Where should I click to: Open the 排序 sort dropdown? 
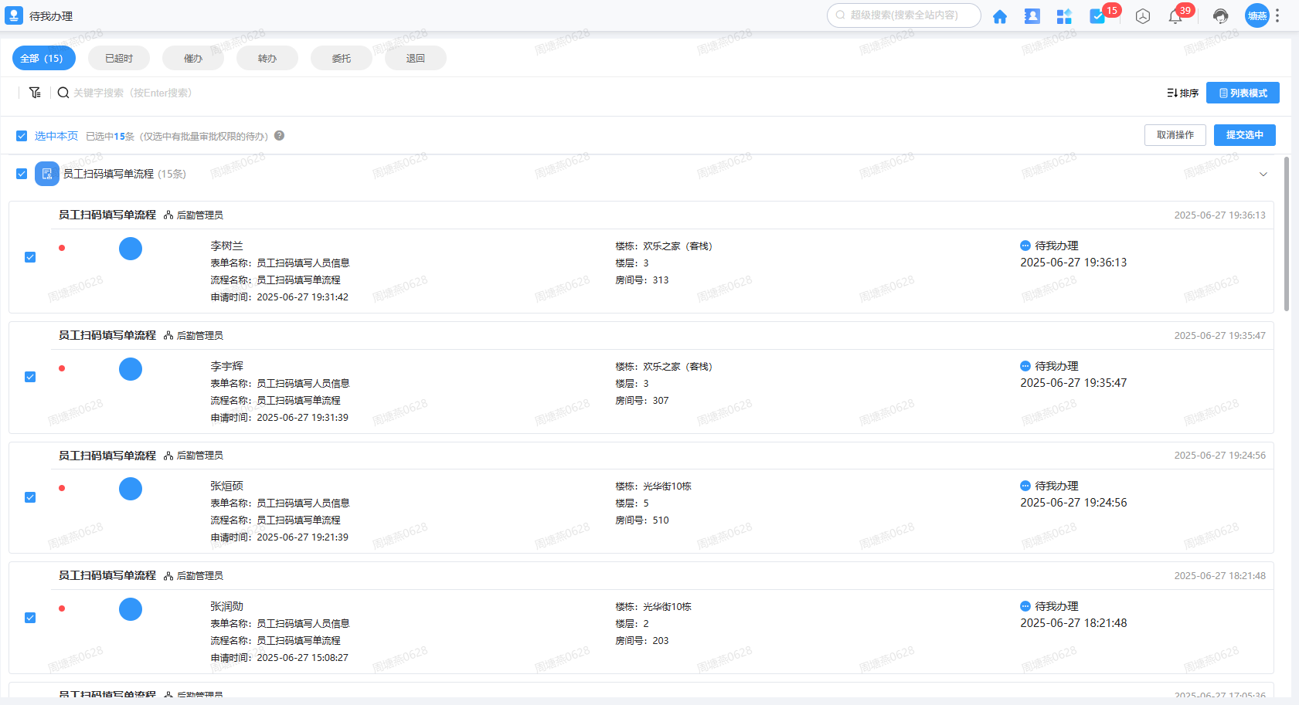1182,93
